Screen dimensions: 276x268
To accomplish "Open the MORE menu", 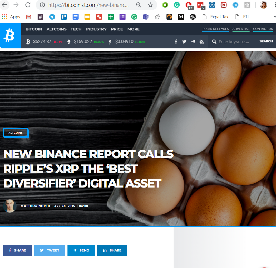I will (x=134, y=29).
